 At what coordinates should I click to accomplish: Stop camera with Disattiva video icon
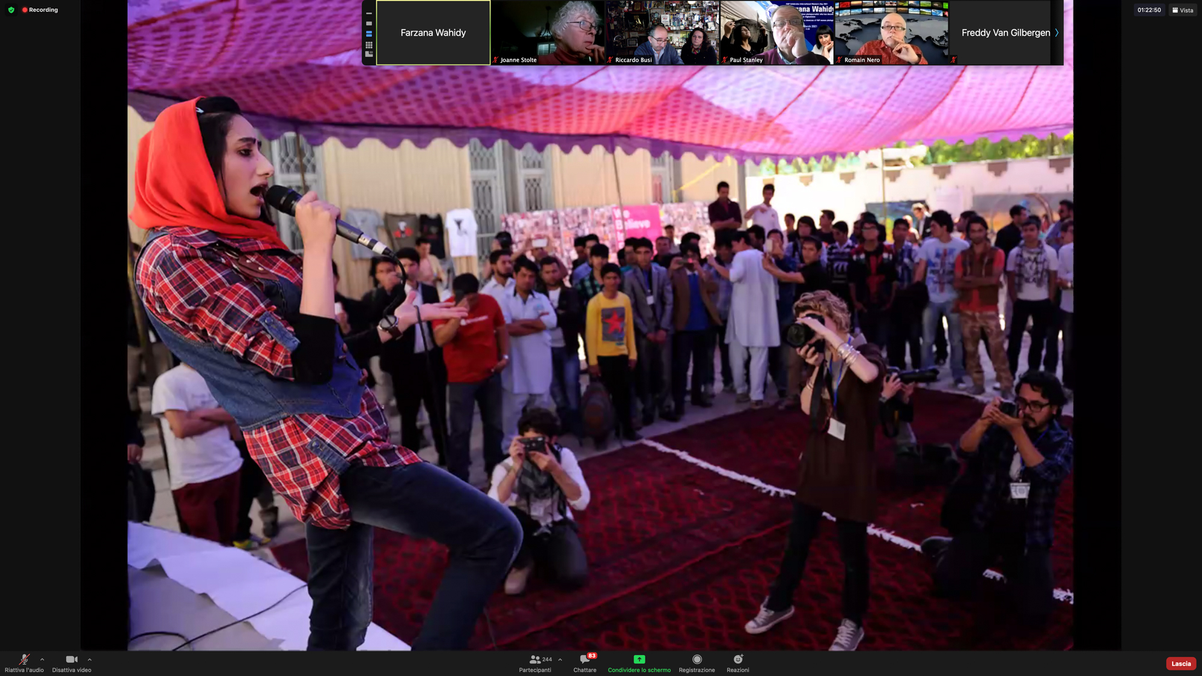click(x=72, y=659)
